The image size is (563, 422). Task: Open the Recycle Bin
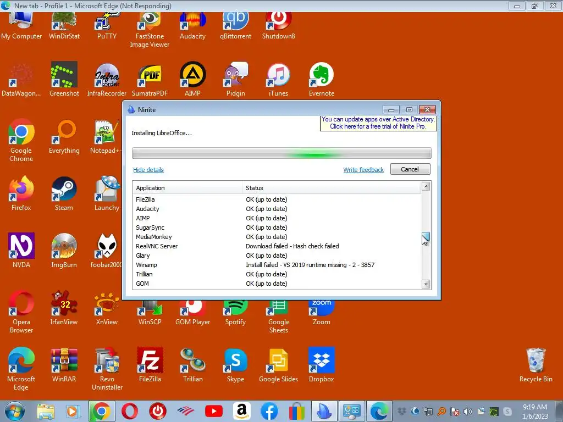coord(536,365)
